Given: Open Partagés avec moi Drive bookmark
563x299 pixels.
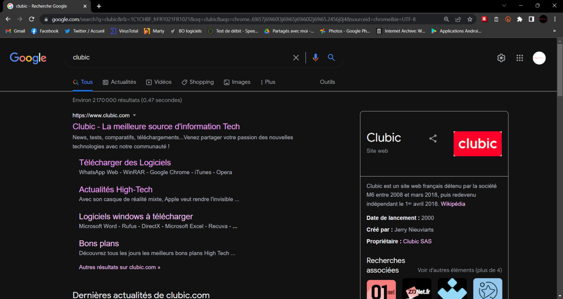Looking at the screenshot, I should coord(289,31).
